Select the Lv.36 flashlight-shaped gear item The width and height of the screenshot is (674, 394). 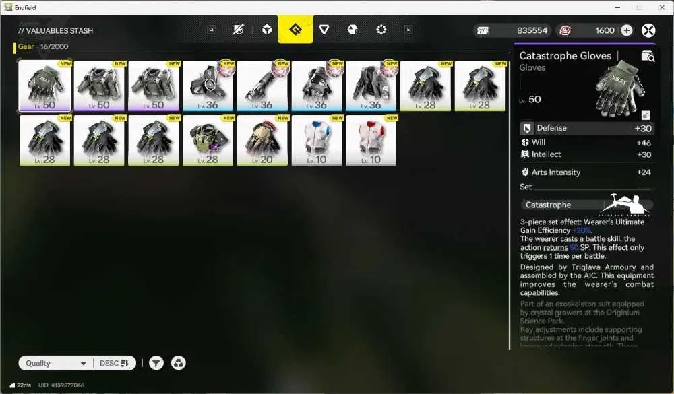(263, 86)
